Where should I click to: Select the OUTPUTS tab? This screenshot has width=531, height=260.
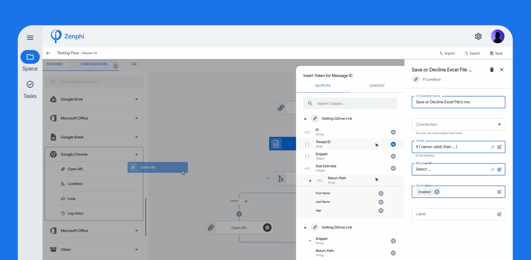323,86
